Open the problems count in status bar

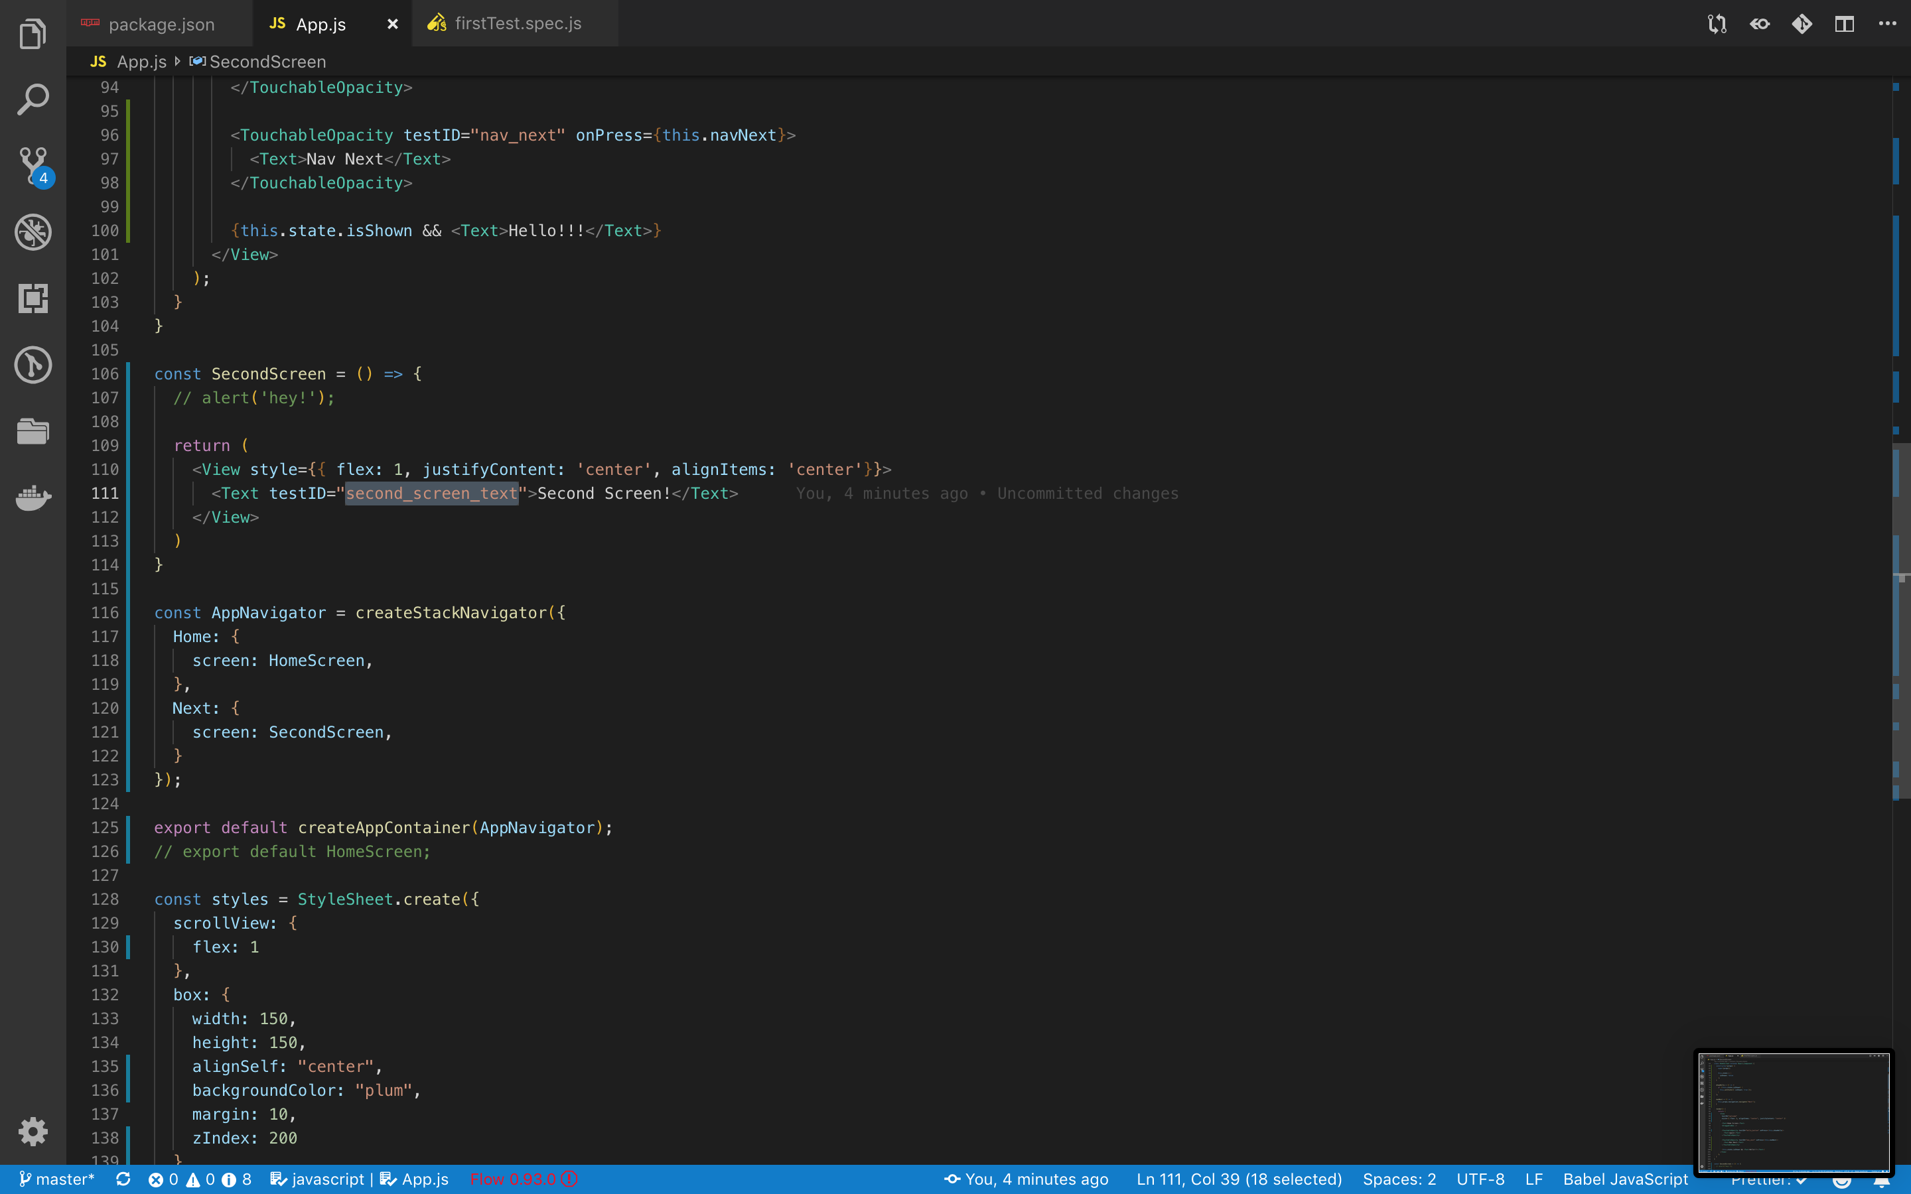click(200, 1179)
